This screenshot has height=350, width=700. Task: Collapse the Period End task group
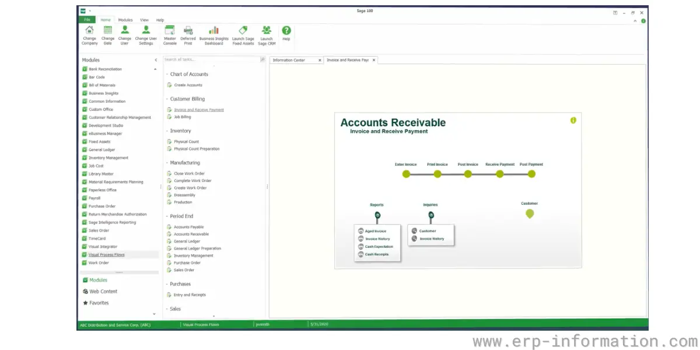[x=166, y=216]
